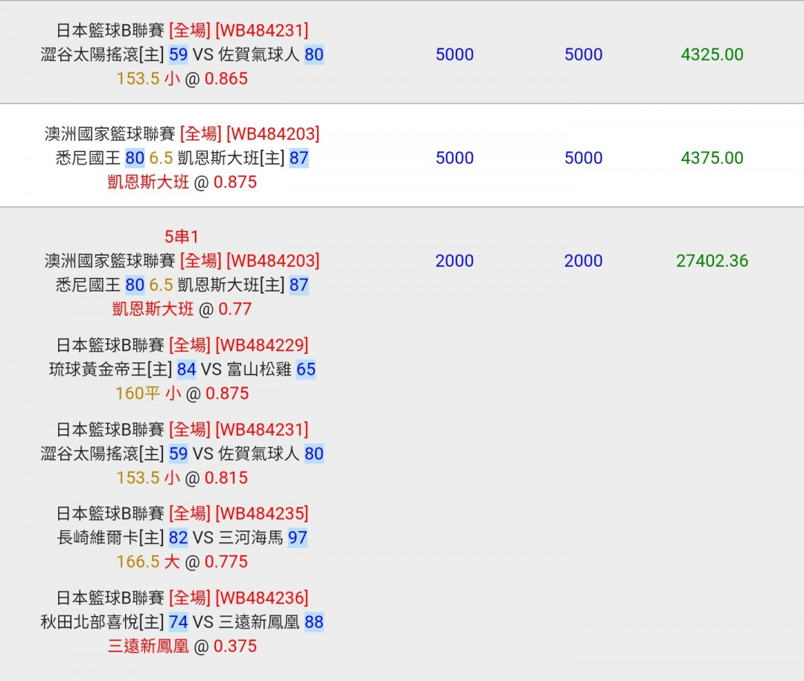
Task: Click the 166.5 大 bet line
Action: tap(147, 562)
